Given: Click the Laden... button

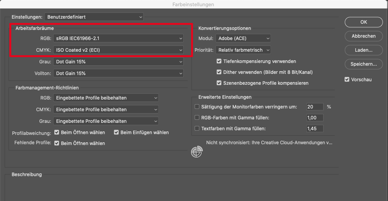Looking at the screenshot, I should pos(364,50).
